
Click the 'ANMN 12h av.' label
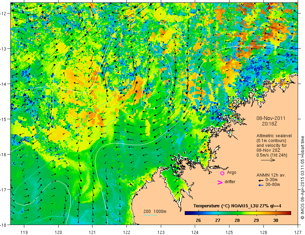[271, 175]
